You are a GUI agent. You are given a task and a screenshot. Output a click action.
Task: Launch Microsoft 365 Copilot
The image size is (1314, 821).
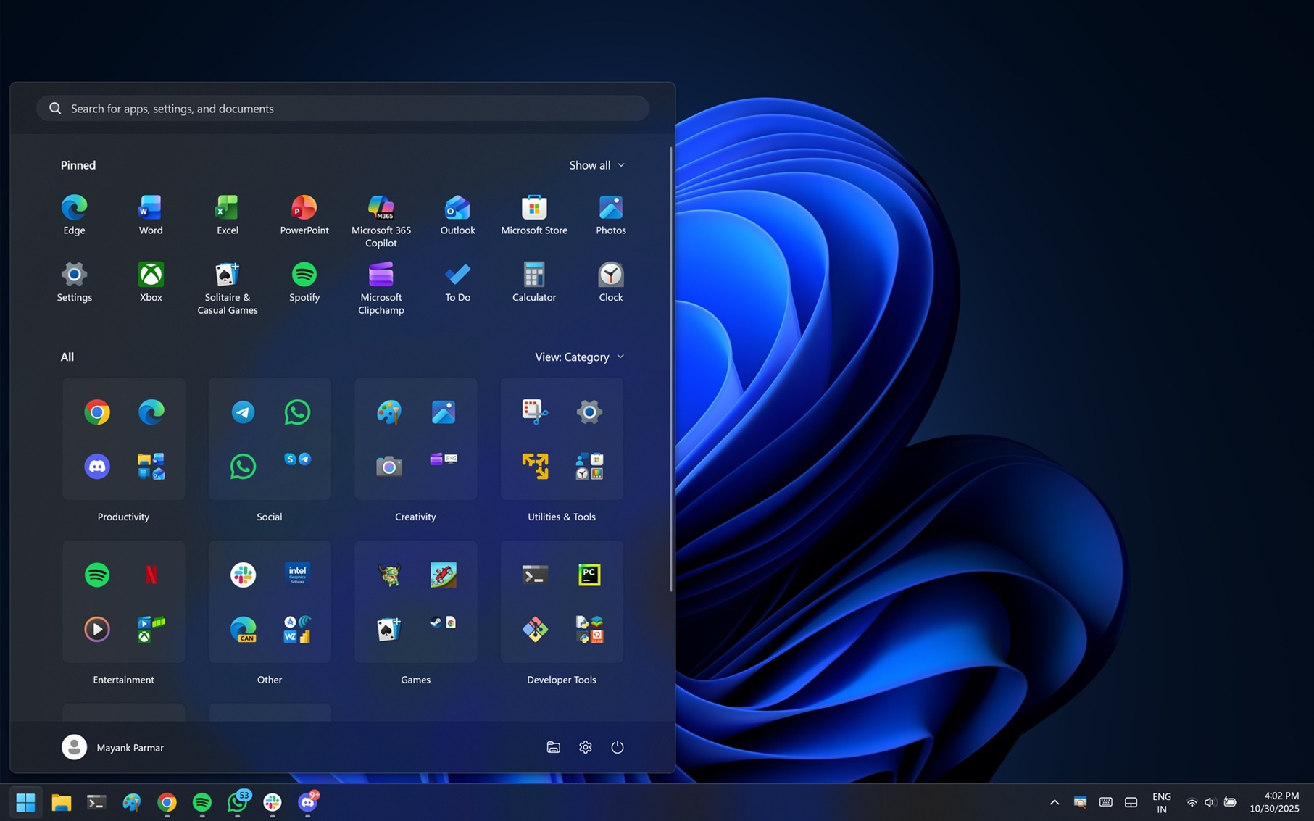pos(381,210)
